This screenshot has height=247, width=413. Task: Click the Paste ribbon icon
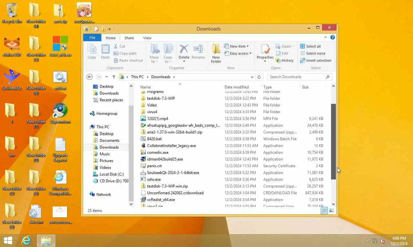(x=105, y=51)
